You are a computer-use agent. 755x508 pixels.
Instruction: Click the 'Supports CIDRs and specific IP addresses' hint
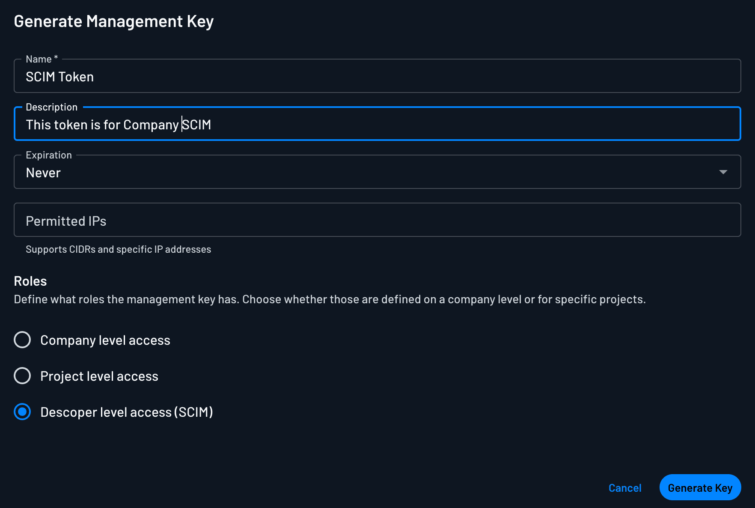tap(118, 249)
